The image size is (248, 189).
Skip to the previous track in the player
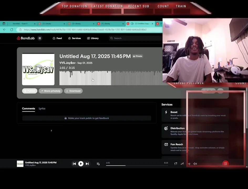pyautogui.click(x=74, y=164)
